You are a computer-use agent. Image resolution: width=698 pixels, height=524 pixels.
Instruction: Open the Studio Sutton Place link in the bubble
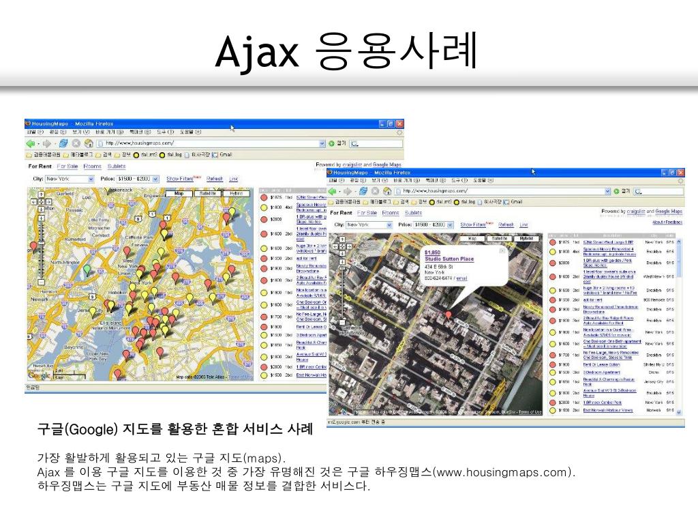(449, 259)
